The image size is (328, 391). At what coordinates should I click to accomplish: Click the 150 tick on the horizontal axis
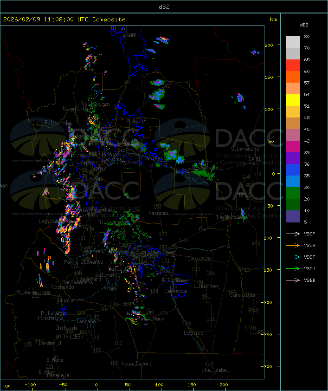[192, 385]
